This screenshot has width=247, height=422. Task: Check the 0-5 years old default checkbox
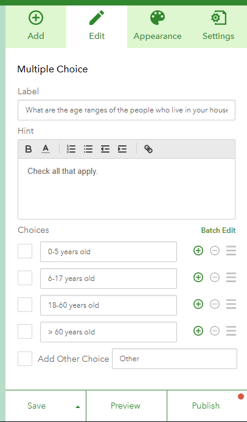pos(25,251)
